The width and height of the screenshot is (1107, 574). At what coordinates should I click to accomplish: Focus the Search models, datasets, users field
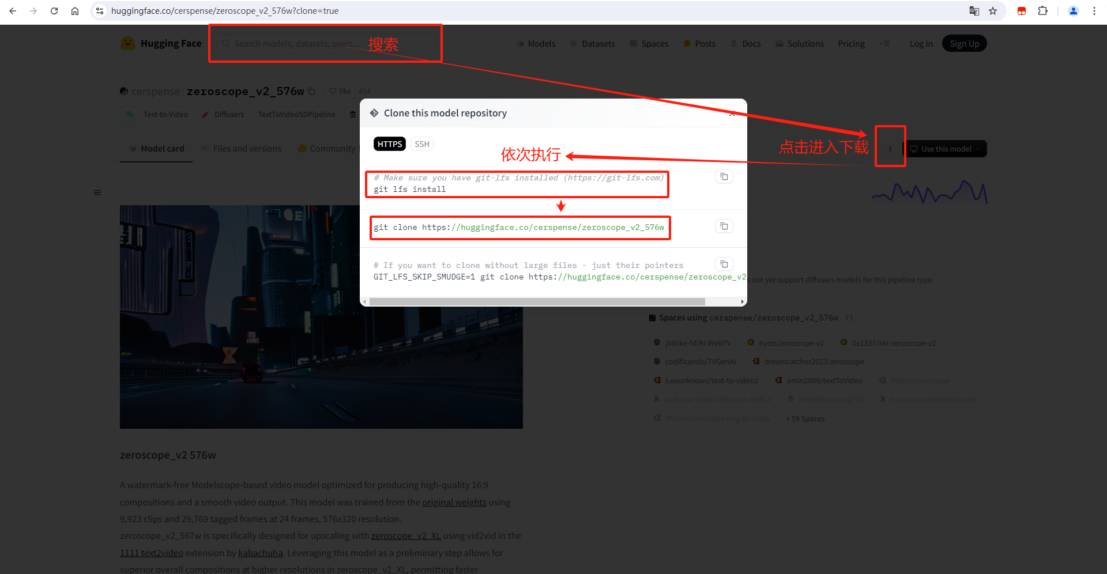coord(326,43)
